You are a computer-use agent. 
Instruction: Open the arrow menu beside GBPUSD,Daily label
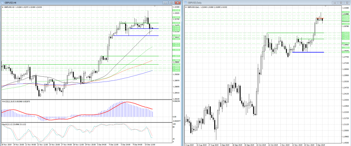coord(185,7)
